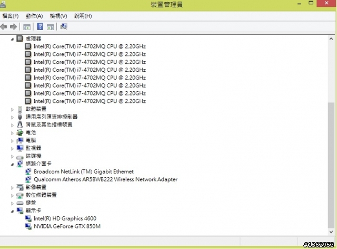Select the 處理器 category label
This screenshot has height=249, width=337.
click(33, 39)
